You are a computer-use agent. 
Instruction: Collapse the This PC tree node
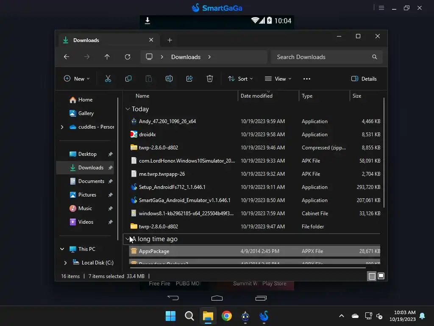[x=62, y=249]
